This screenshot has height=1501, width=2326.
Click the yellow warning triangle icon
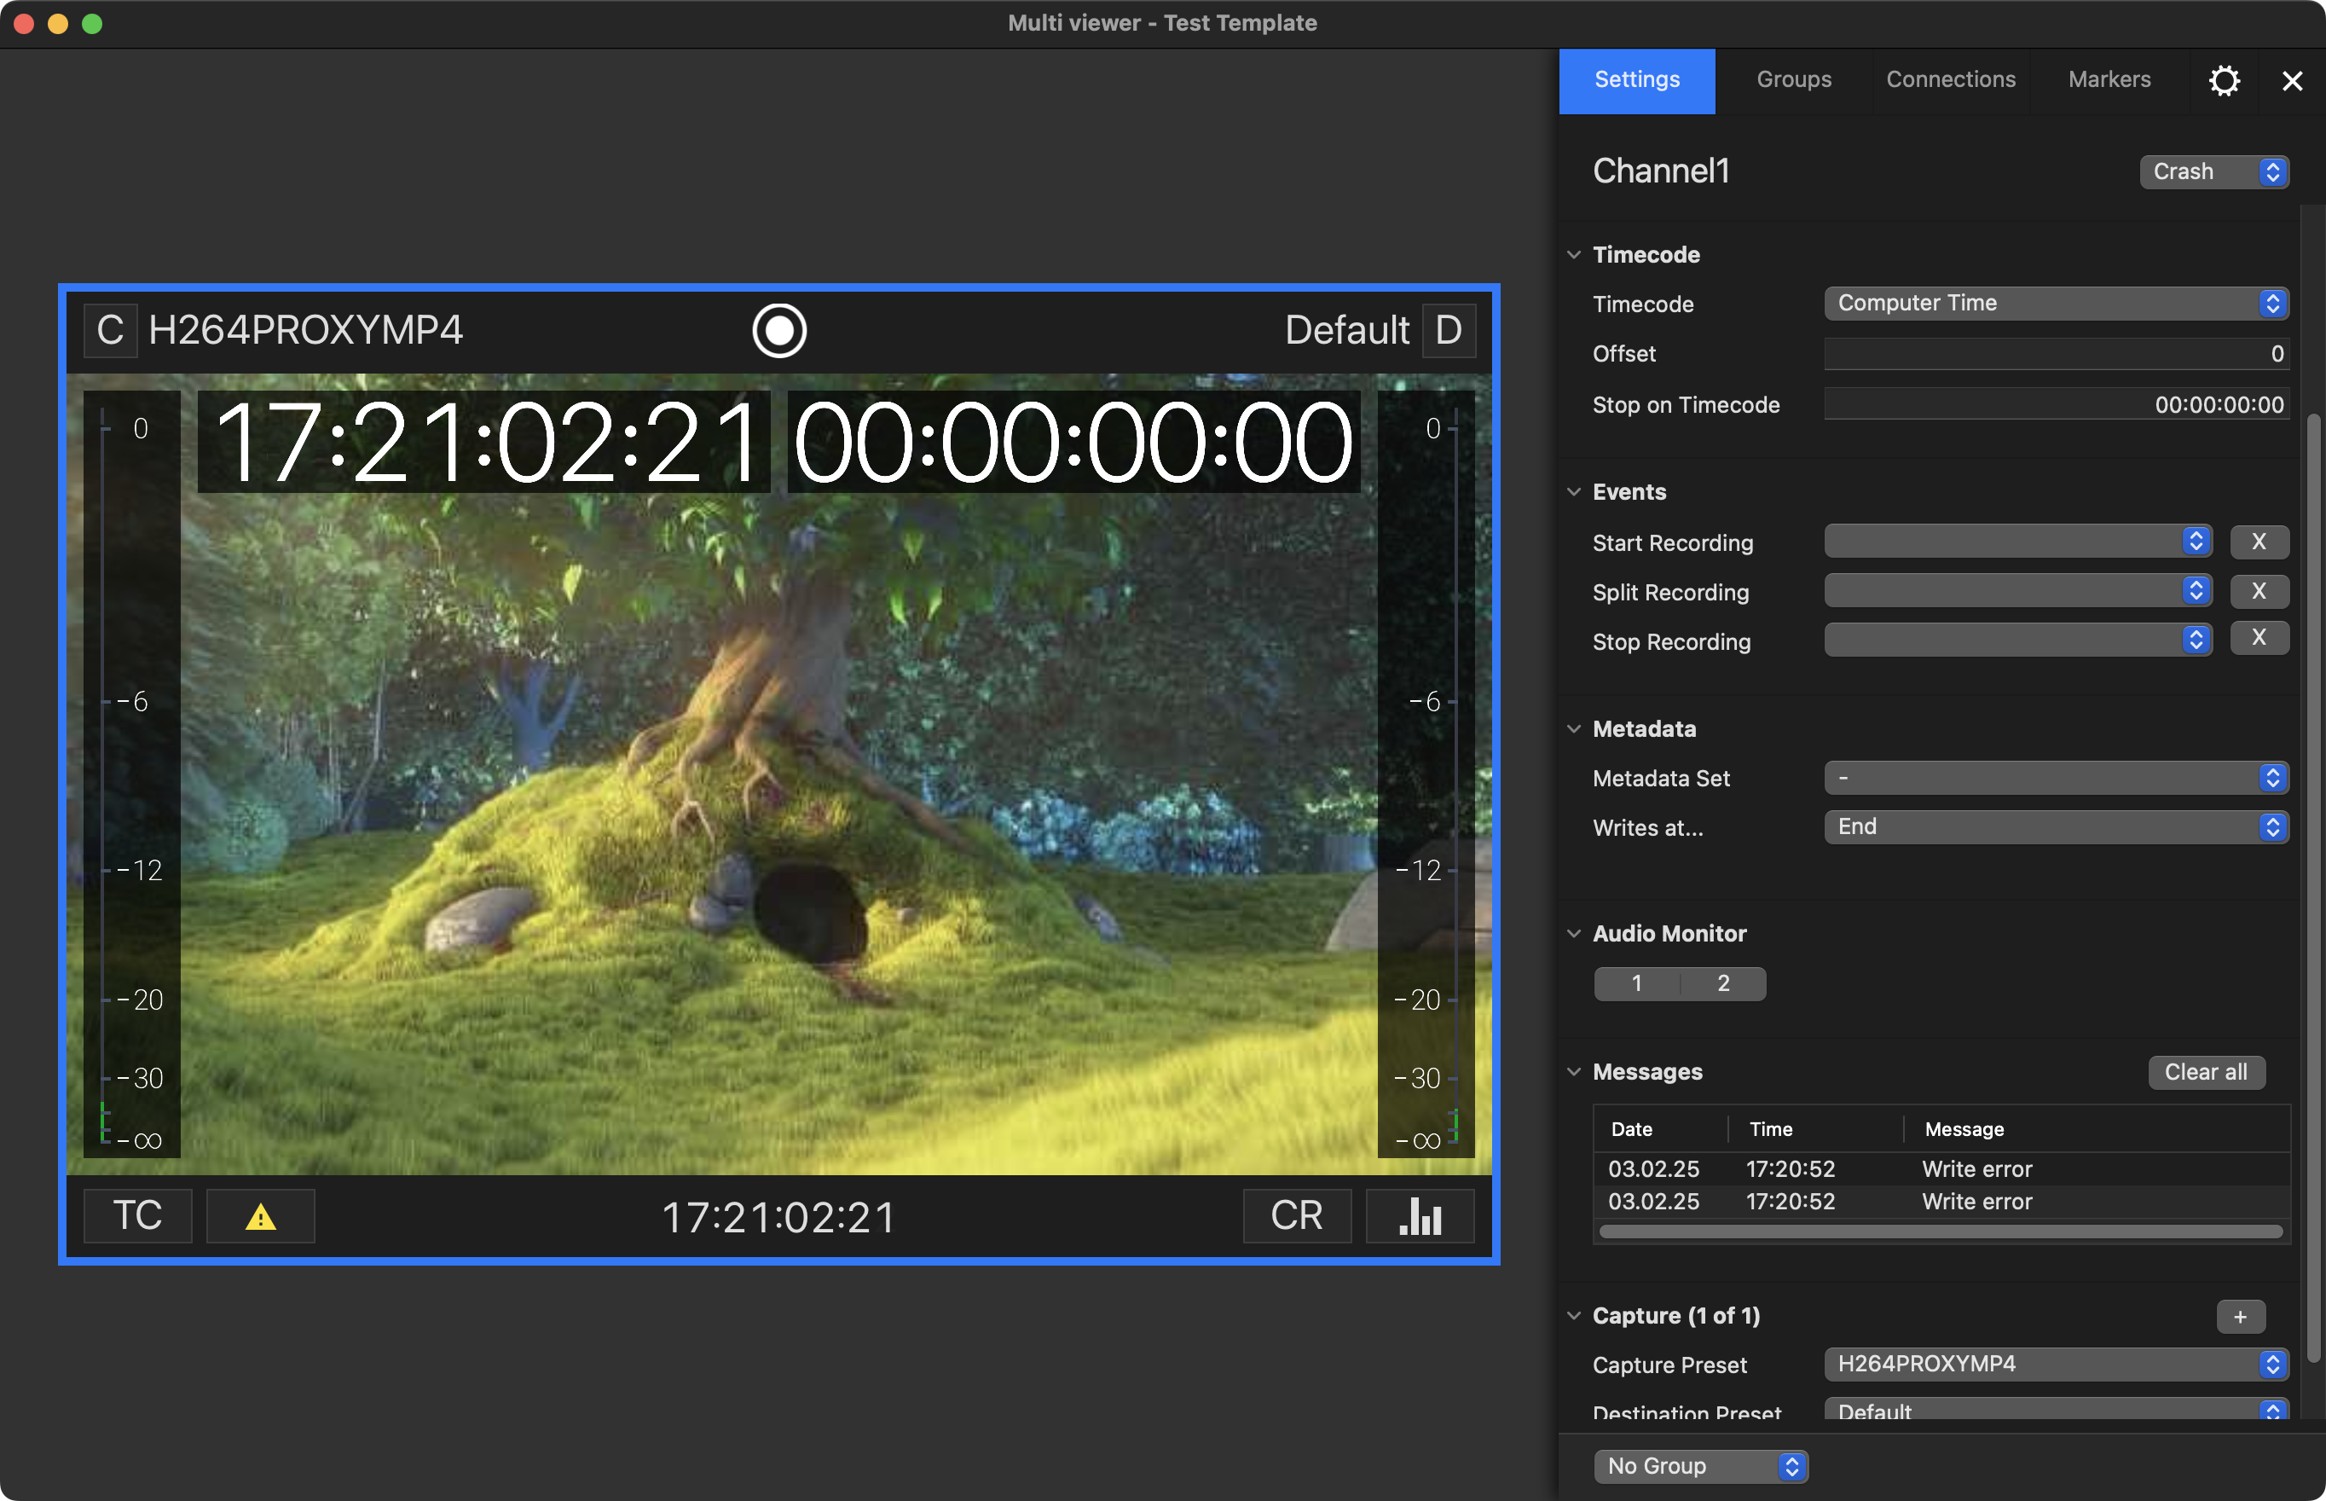tap(260, 1216)
